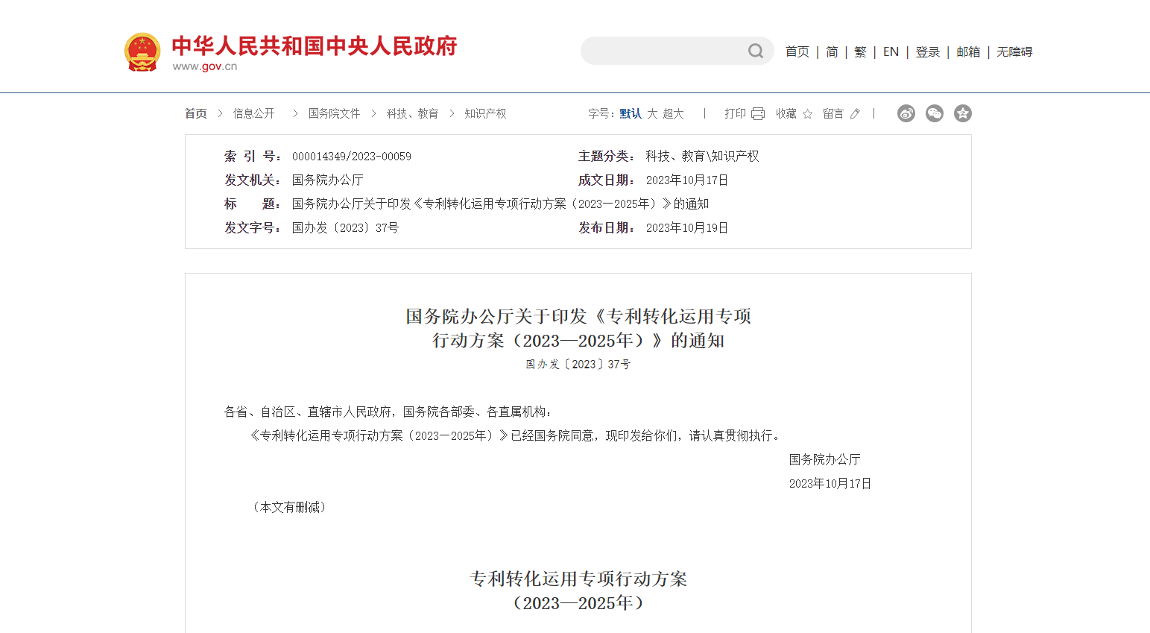Image resolution: width=1150 pixels, height=633 pixels.
Task: Share page via Weibo icon
Action: (906, 113)
